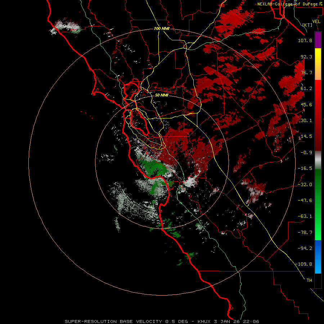Click the 107.8 scale value

[x=305, y=40]
